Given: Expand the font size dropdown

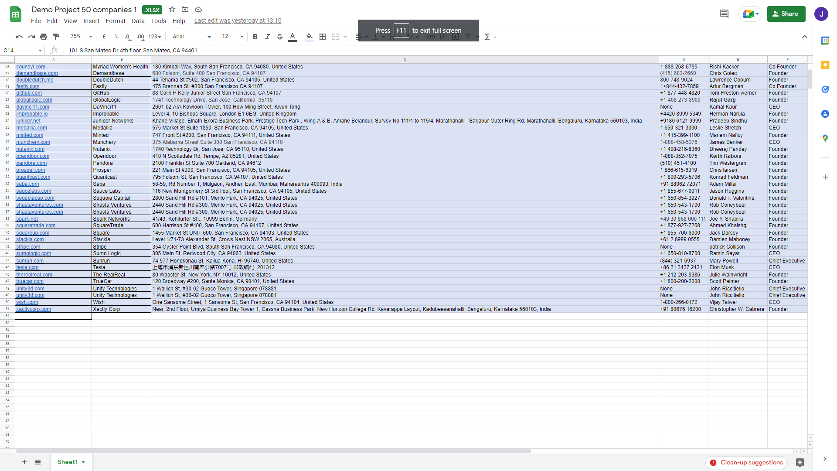Looking at the screenshot, I should tap(233, 37).
